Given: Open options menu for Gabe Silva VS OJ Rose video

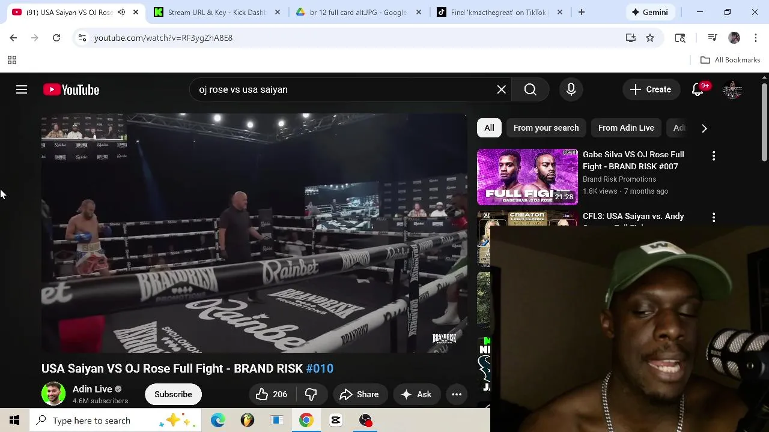Looking at the screenshot, I should [x=713, y=156].
